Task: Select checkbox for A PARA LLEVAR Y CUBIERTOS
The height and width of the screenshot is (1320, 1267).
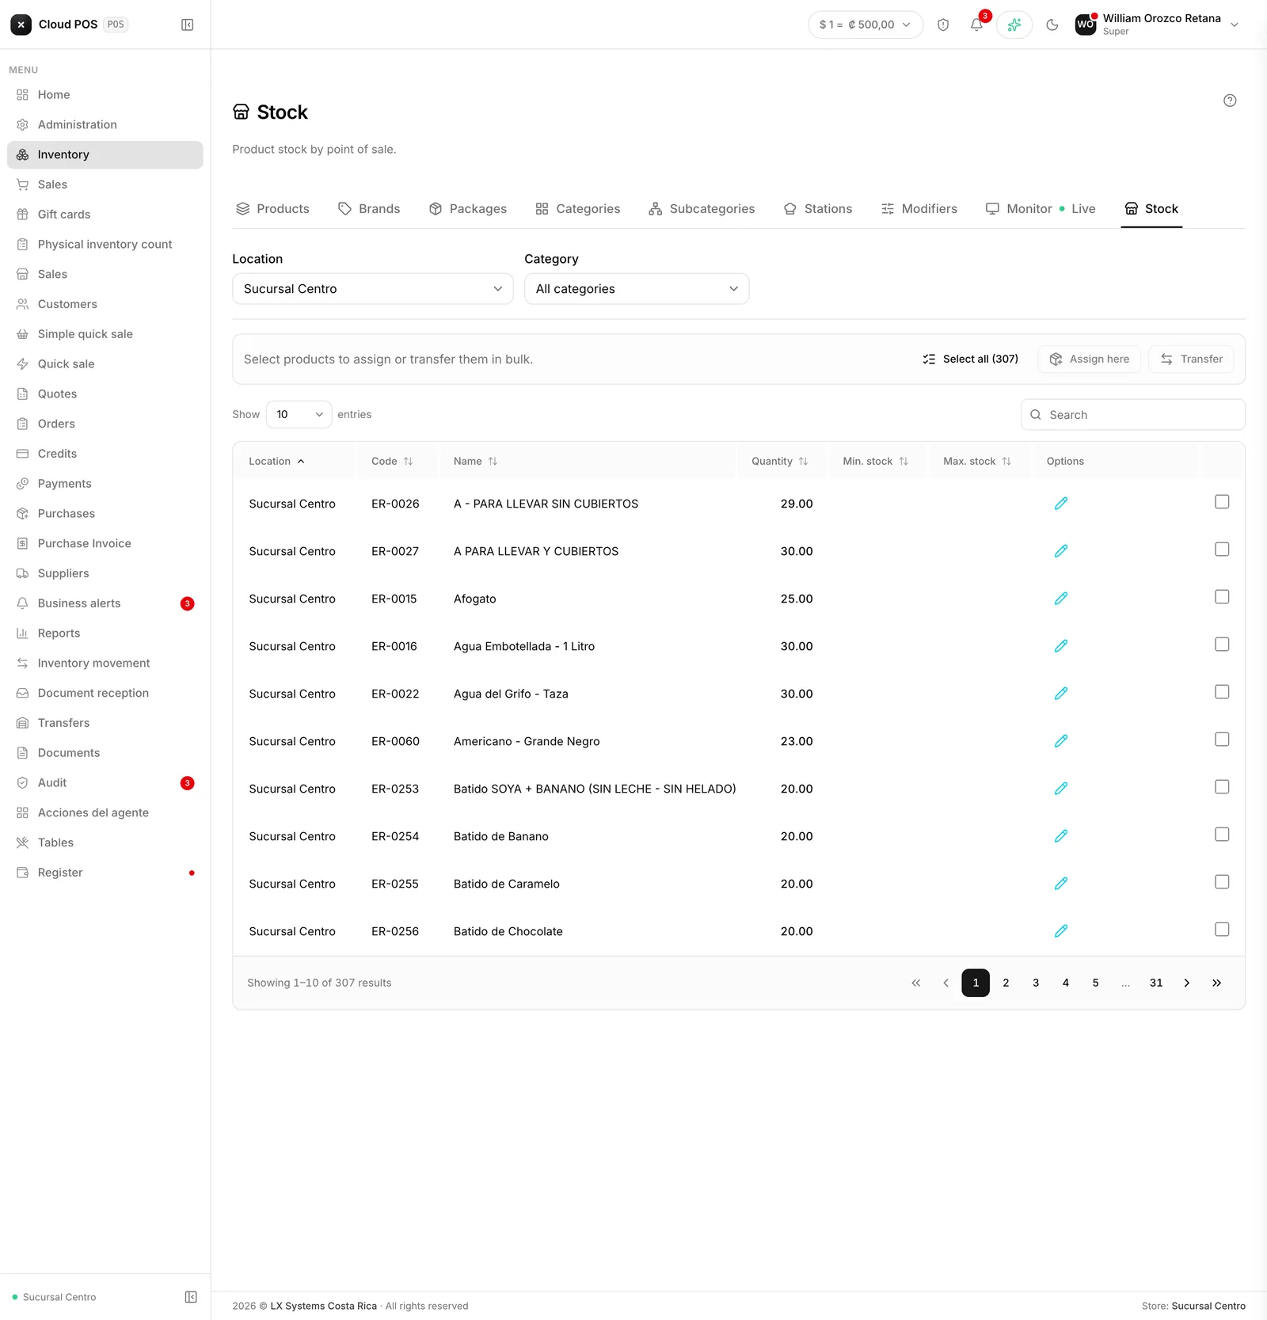Action: (1222, 550)
